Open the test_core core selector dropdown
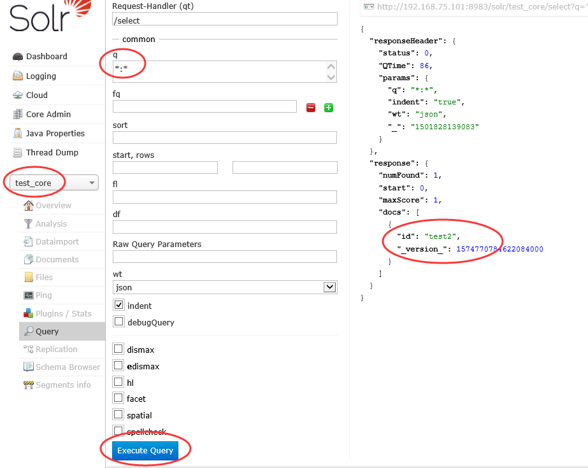This screenshot has height=468, width=588. (x=54, y=183)
